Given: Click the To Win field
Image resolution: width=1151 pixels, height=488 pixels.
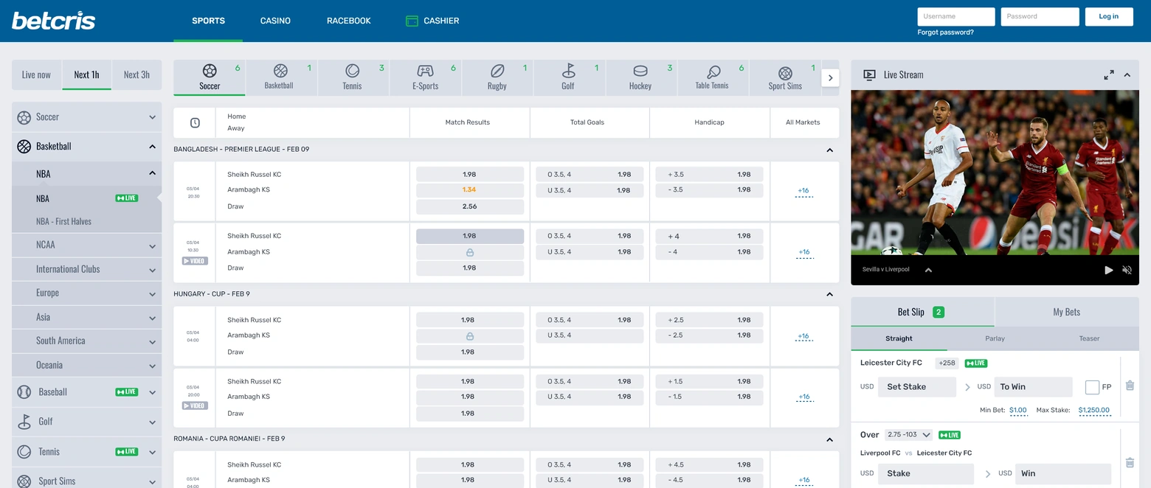Looking at the screenshot, I should tap(1032, 387).
